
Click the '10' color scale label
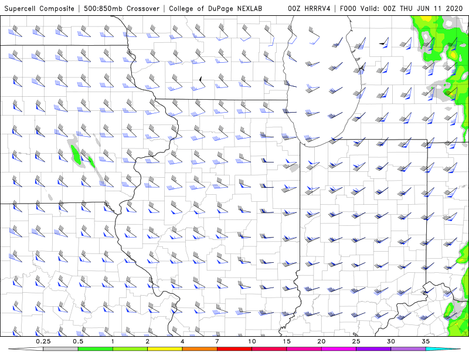[x=252, y=341]
